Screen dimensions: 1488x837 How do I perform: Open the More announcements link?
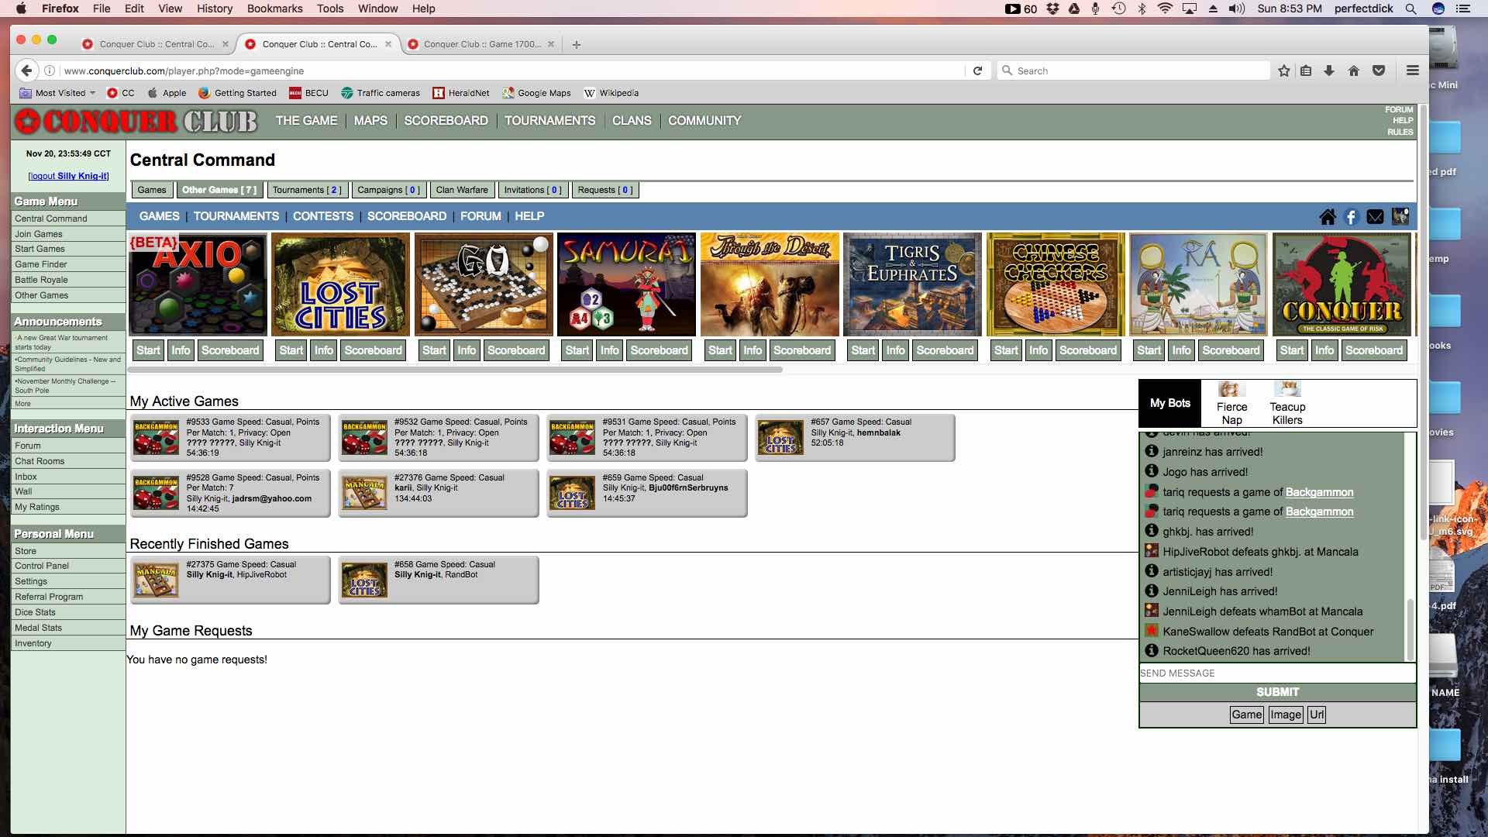22,404
